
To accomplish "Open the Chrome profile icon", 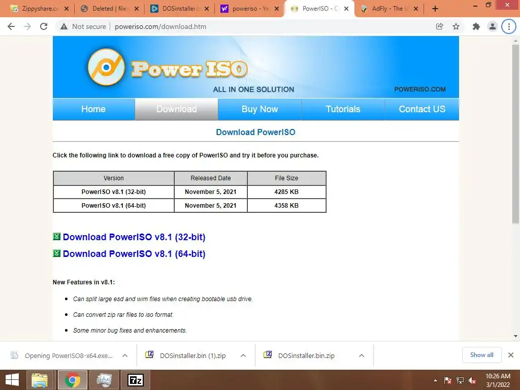I will (493, 26).
